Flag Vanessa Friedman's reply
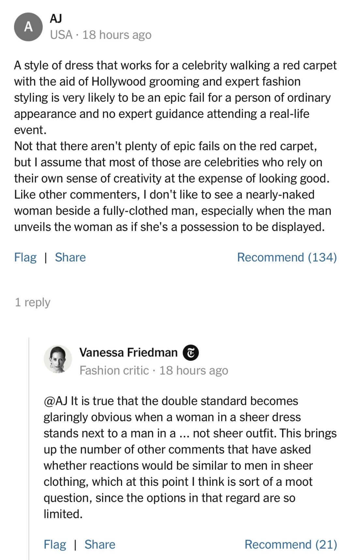The height and width of the screenshot is (560, 352). click(x=55, y=544)
